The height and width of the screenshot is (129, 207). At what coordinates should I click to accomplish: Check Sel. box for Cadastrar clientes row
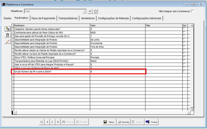(x=184, y=29)
